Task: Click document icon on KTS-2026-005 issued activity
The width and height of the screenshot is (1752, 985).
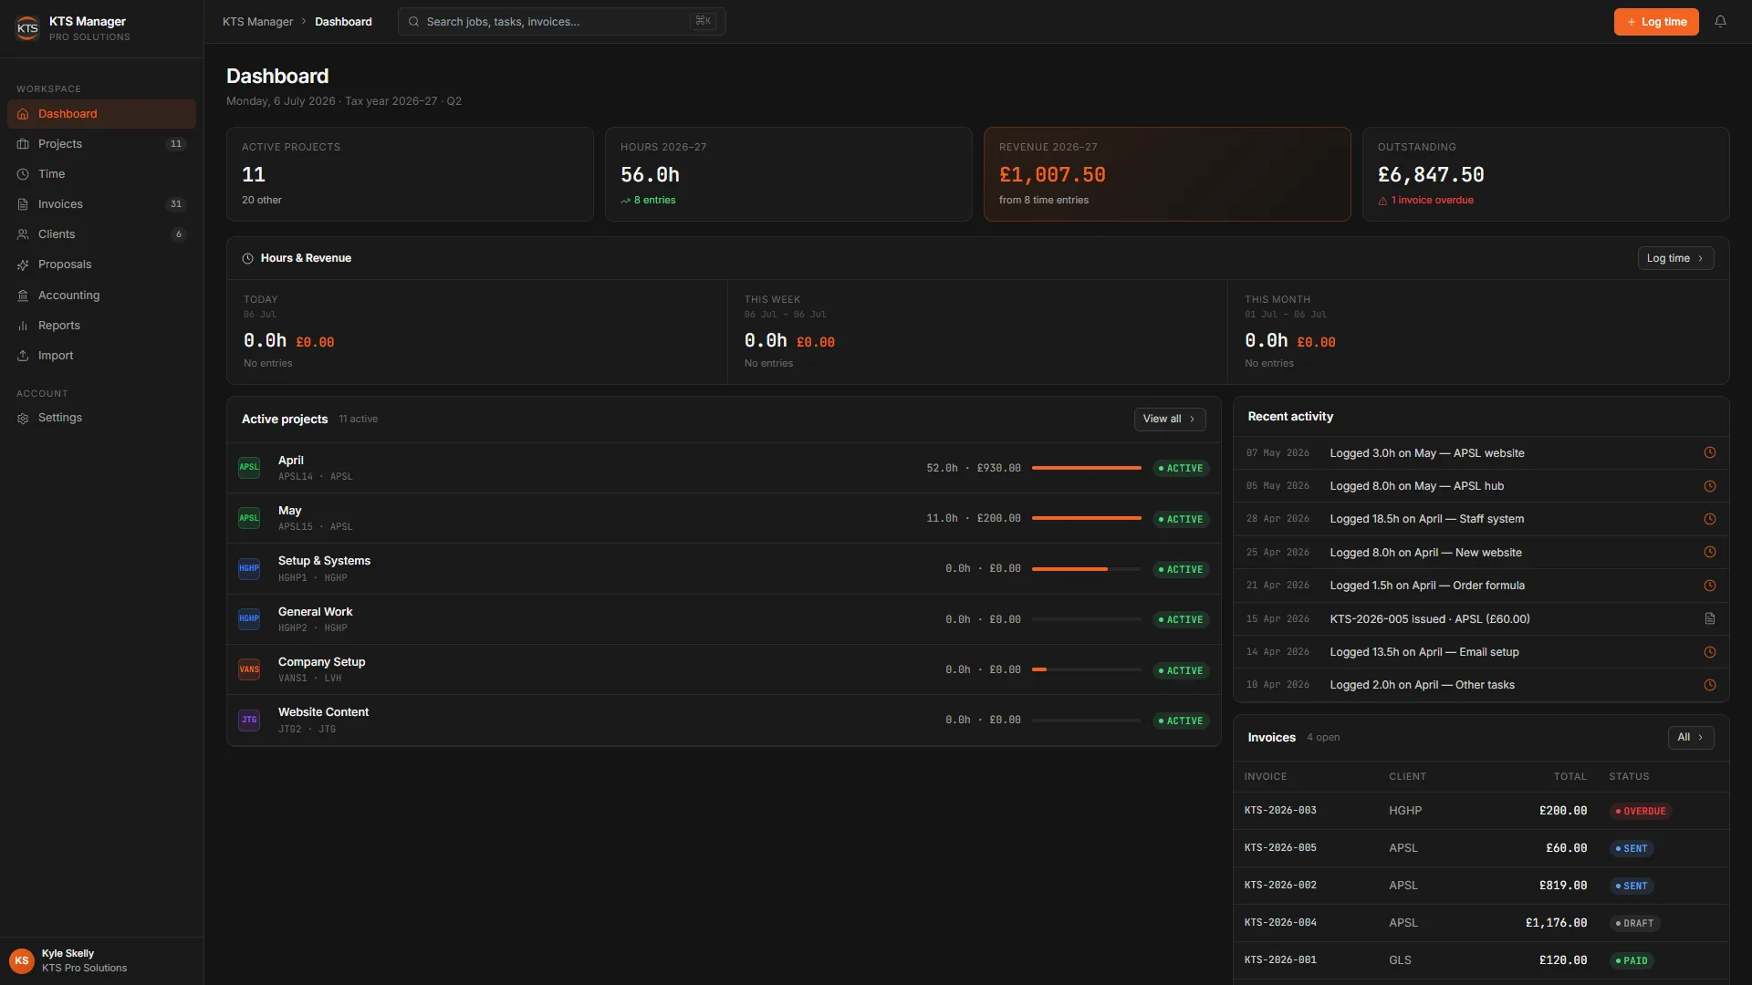Action: tap(1710, 618)
